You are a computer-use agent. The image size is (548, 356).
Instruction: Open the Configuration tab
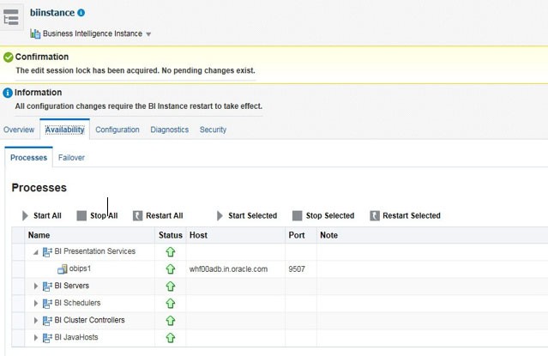(117, 130)
